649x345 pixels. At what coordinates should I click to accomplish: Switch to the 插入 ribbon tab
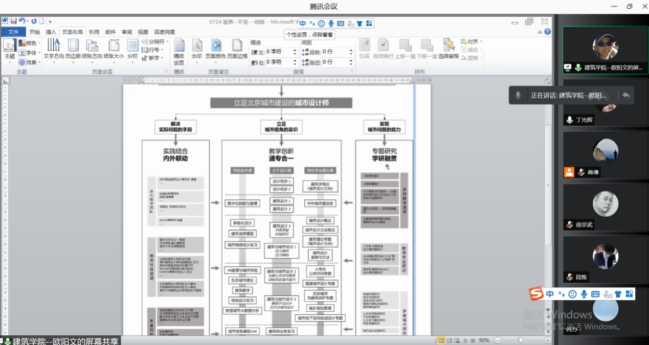click(51, 32)
